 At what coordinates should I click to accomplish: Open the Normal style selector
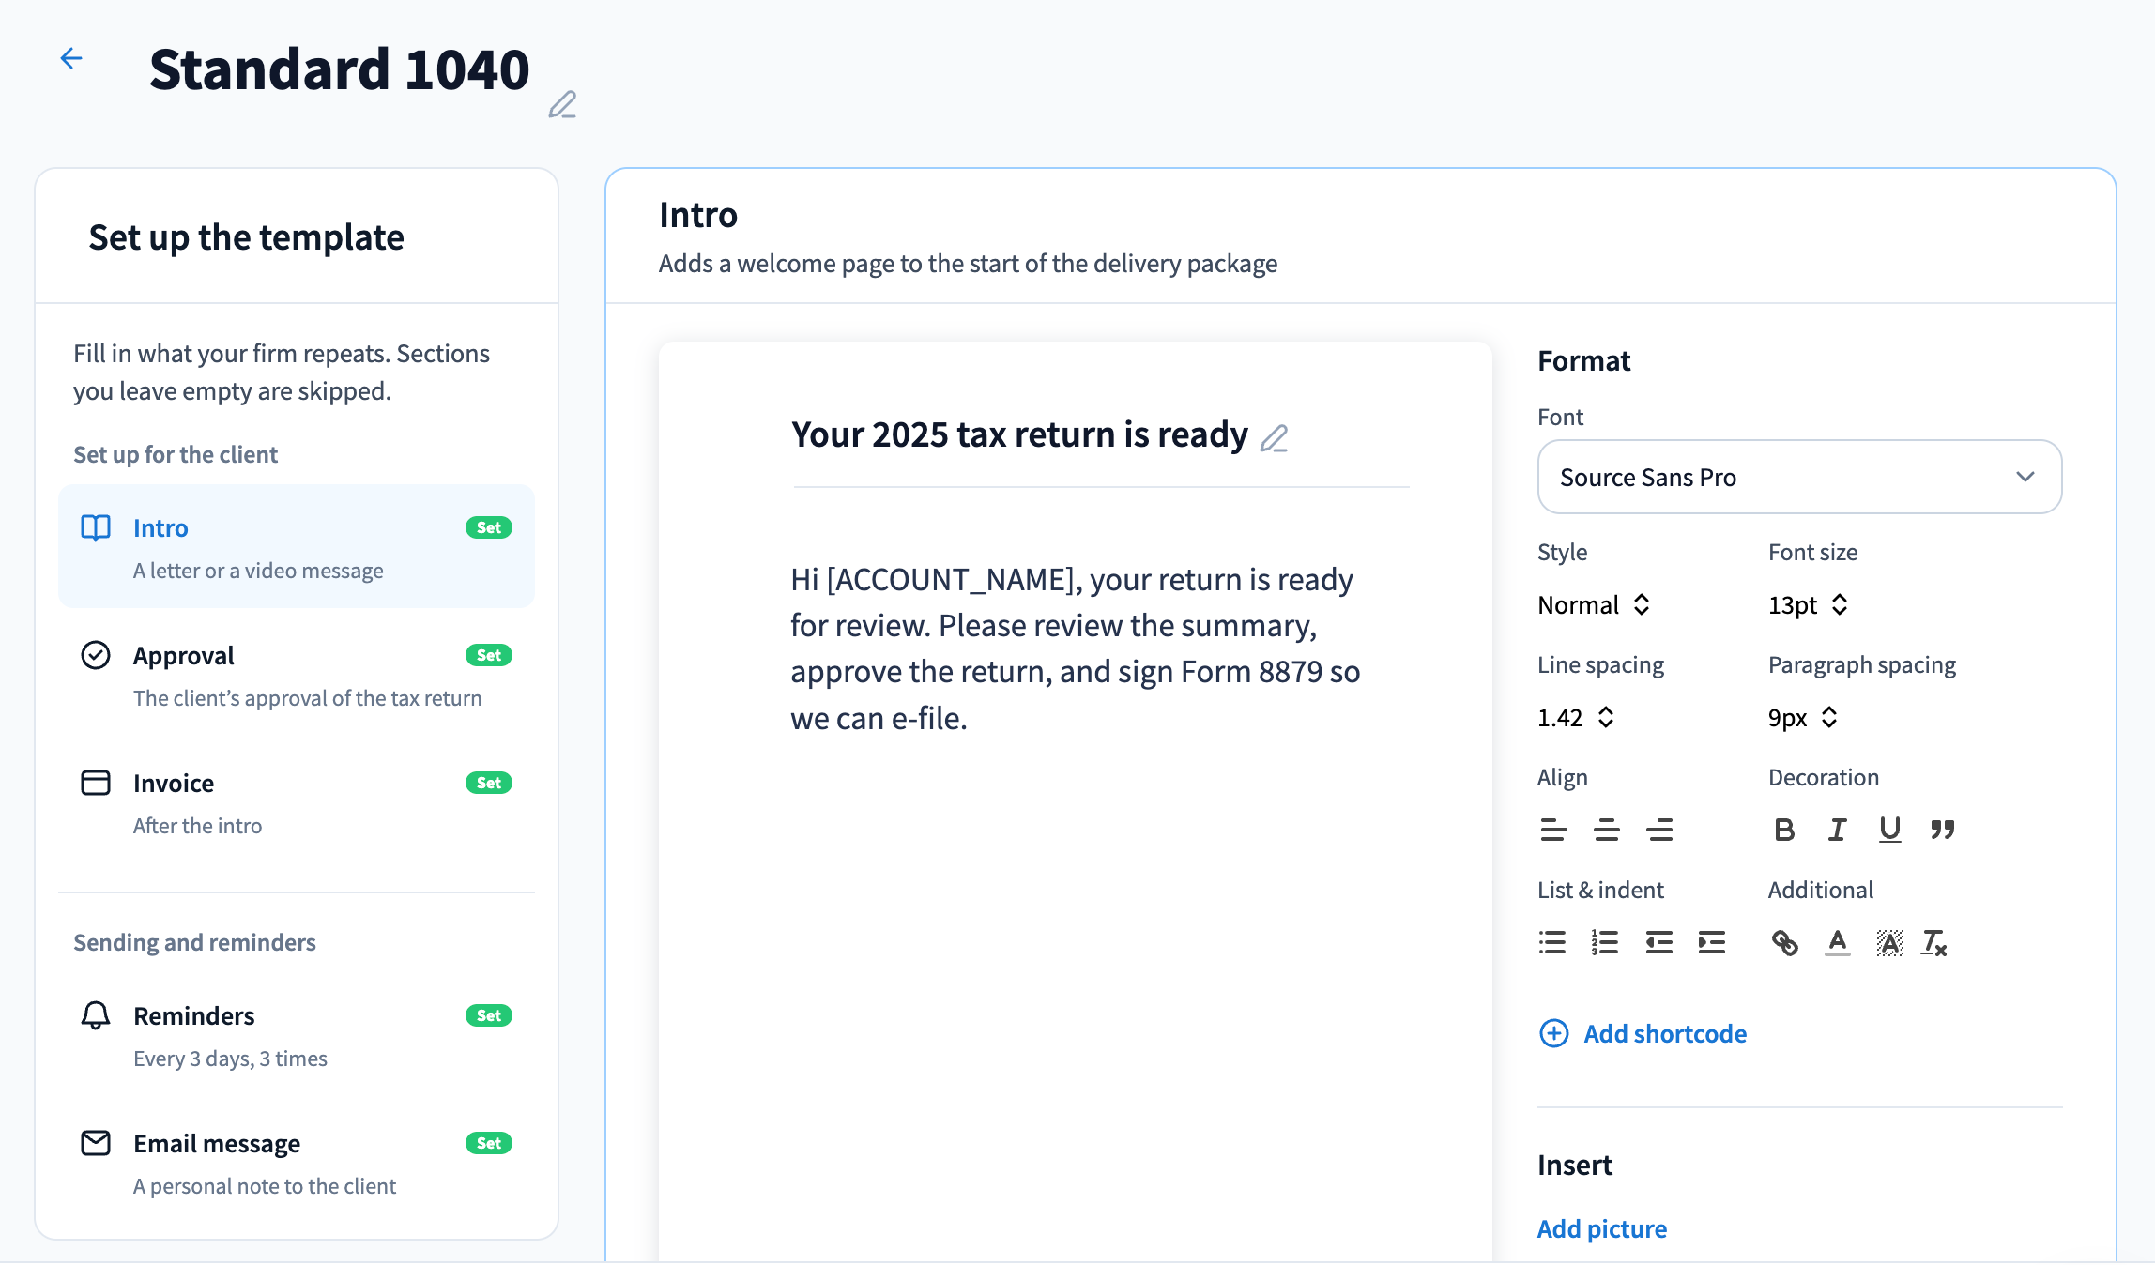coord(1593,605)
